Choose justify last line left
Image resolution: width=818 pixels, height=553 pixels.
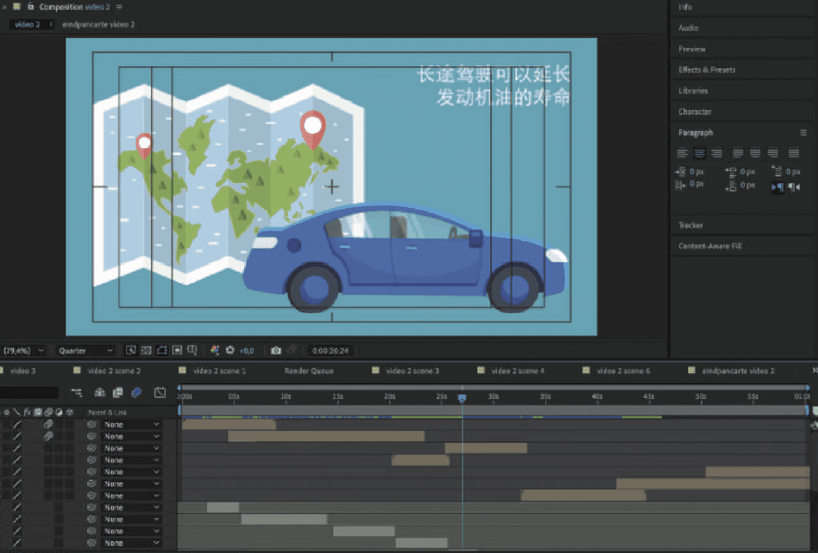738,153
